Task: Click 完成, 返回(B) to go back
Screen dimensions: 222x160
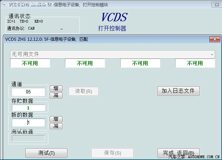Action: (x=178, y=153)
